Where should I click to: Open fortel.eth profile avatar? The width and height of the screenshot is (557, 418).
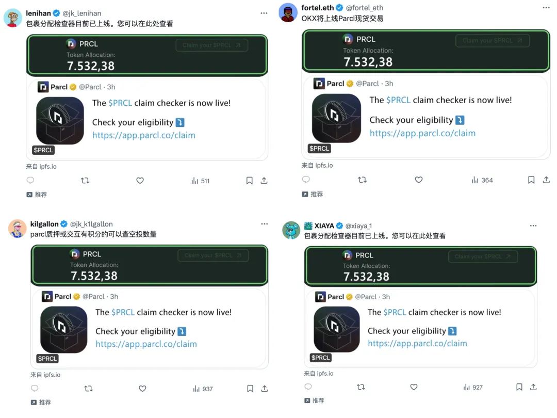(x=288, y=12)
